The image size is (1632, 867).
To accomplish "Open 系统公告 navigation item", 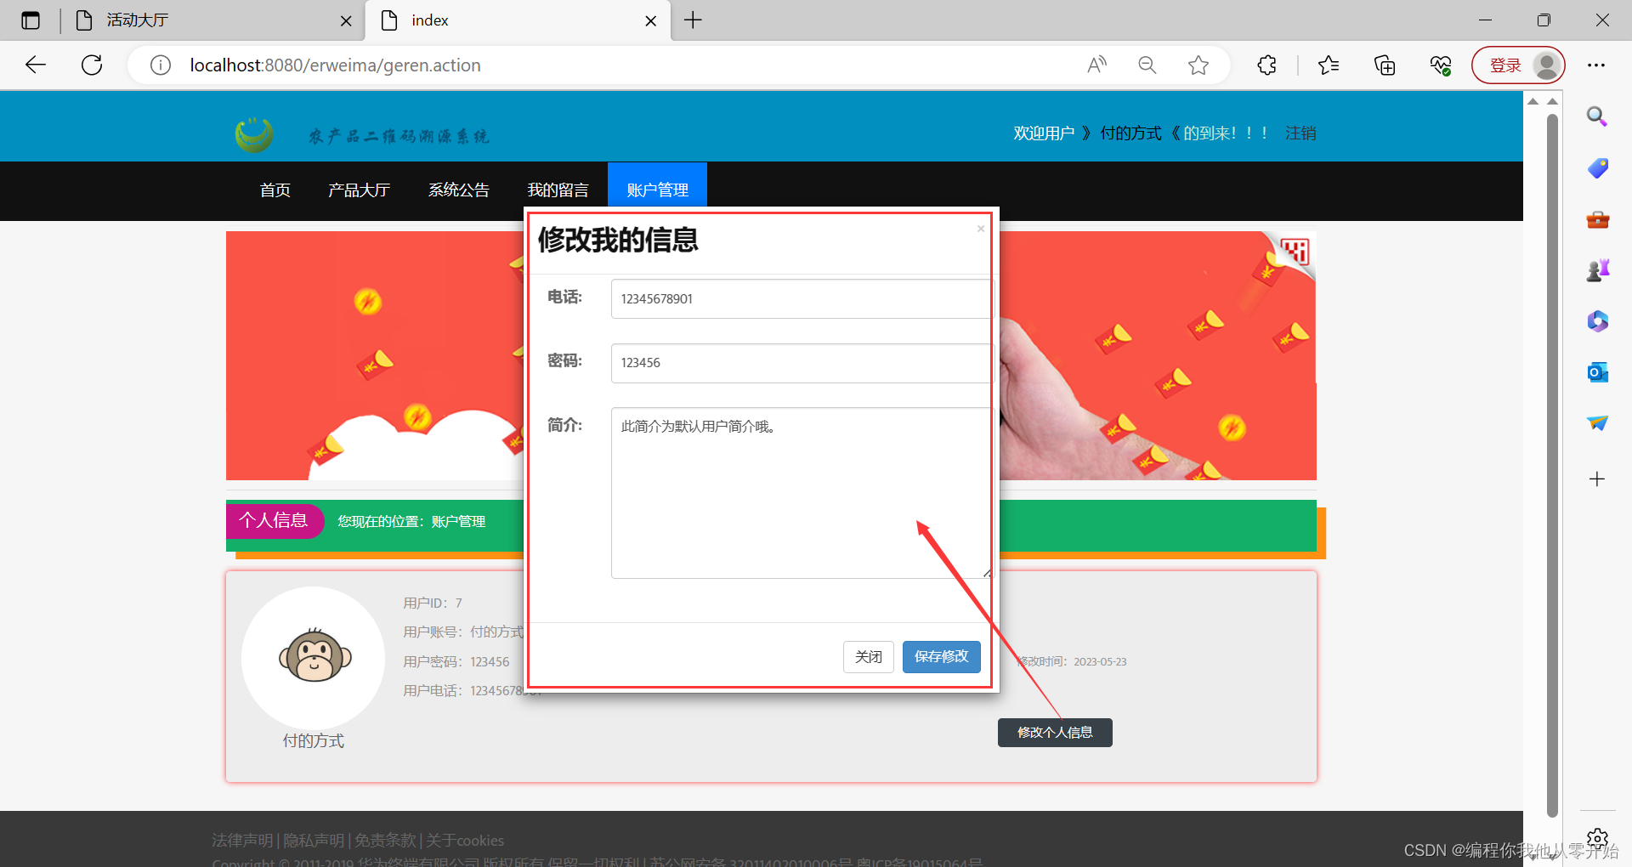I will pyautogui.click(x=459, y=190).
